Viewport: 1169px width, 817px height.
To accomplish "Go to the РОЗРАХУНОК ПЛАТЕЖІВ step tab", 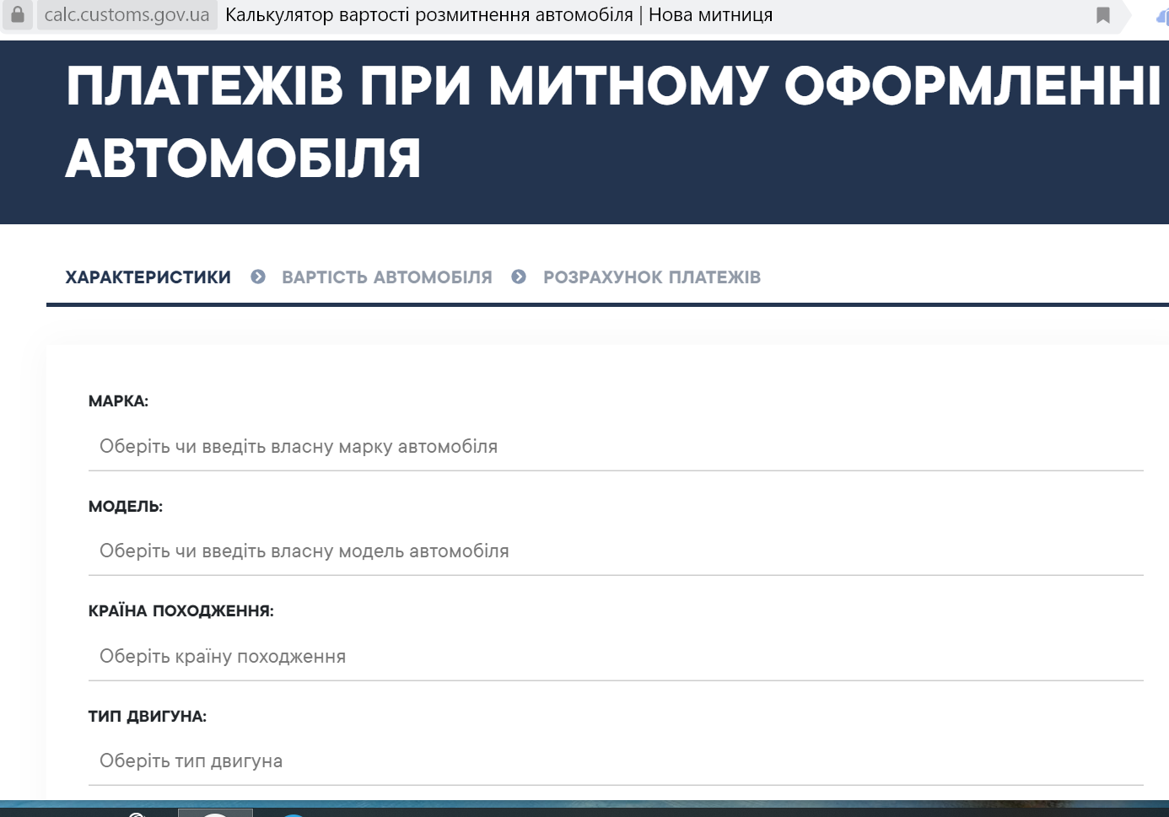I will [651, 277].
